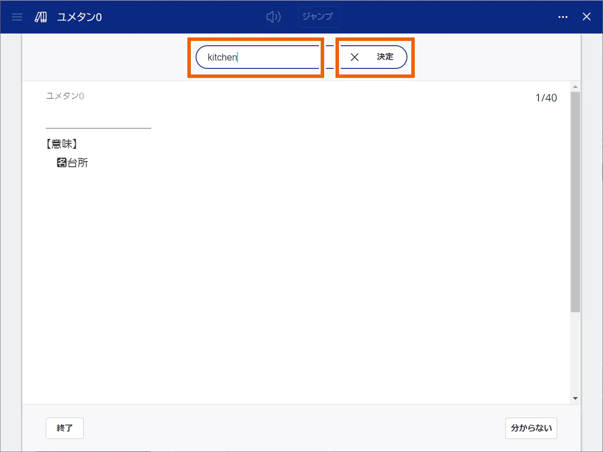Viewport: 603px width, 452px height.
Task: Click the grey ユメタン0 label in content
Action: click(65, 96)
